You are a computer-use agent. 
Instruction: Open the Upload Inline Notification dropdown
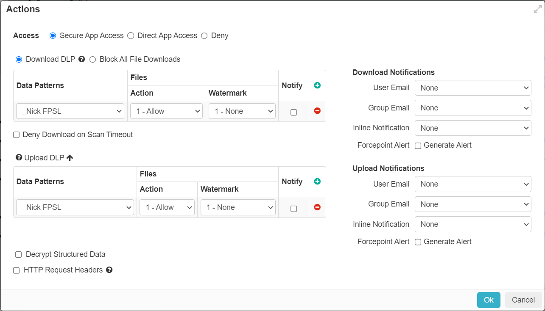472,224
